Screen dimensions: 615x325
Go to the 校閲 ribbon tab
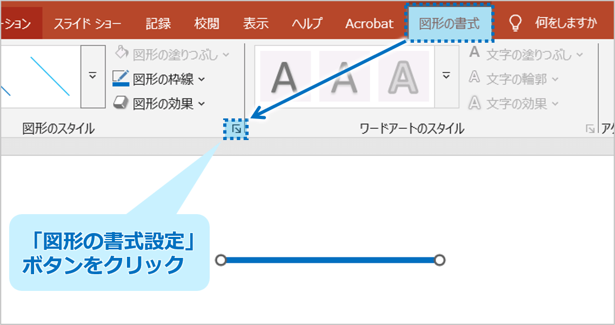pos(206,24)
